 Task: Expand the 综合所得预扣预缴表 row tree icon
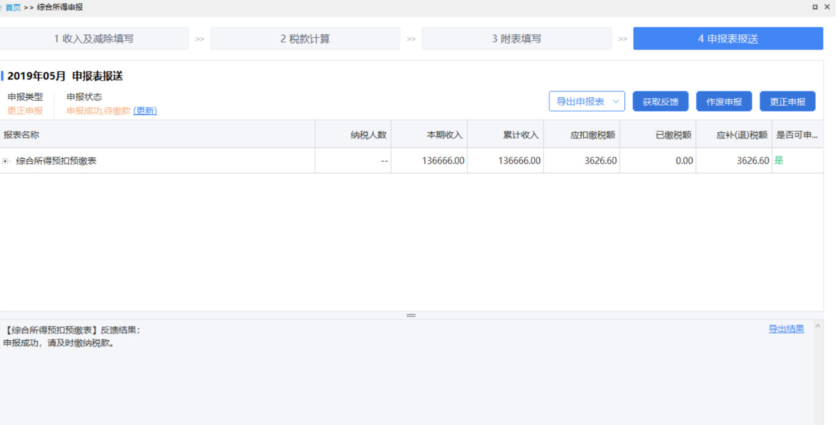tap(6, 161)
